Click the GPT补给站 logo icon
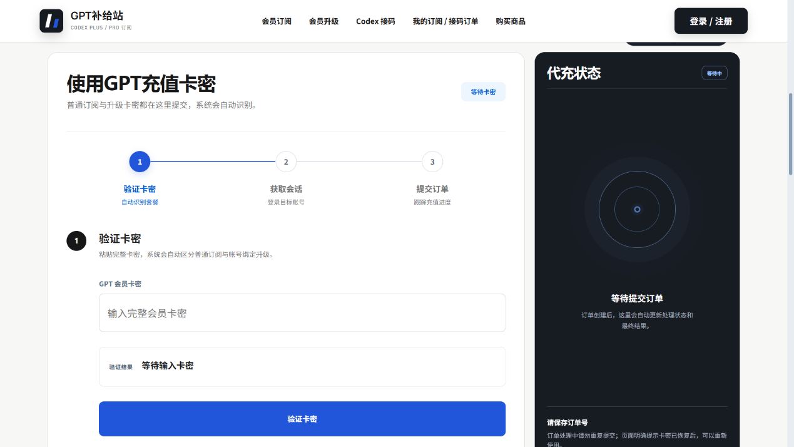Image resolution: width=794 pixels, height=447 pixels. click(51, 21)
